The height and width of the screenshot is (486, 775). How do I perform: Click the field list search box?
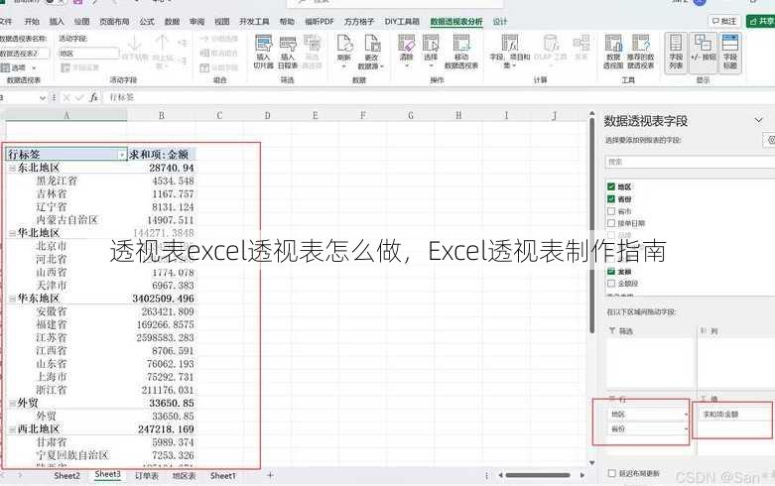[x=690, y=162]
